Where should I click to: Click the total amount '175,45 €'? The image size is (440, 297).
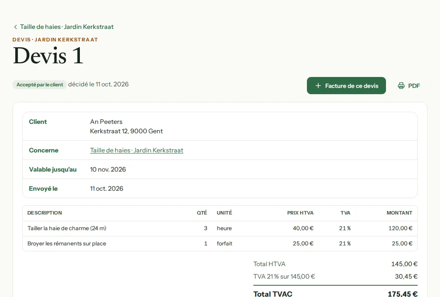pos(403,294)
